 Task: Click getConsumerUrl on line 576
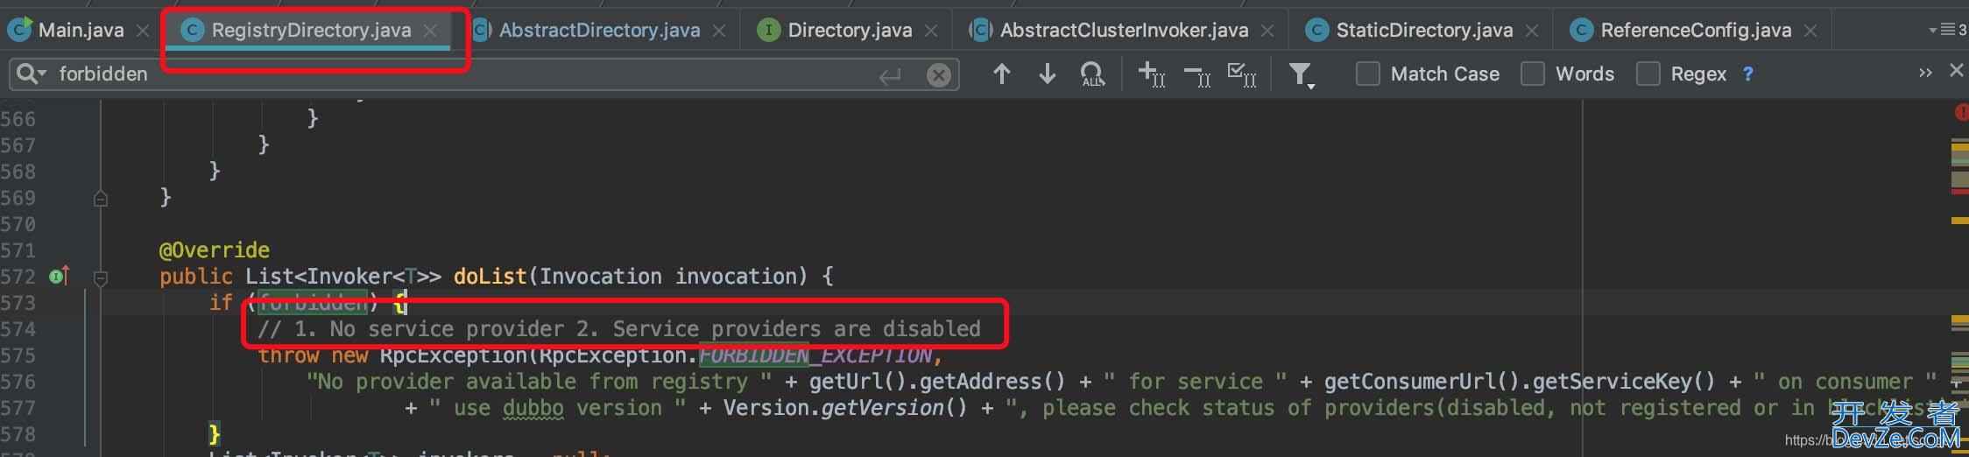coord(1409,382)
